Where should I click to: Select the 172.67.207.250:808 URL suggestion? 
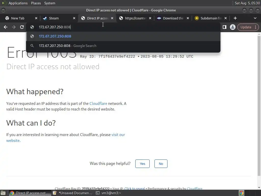(123, 36)
